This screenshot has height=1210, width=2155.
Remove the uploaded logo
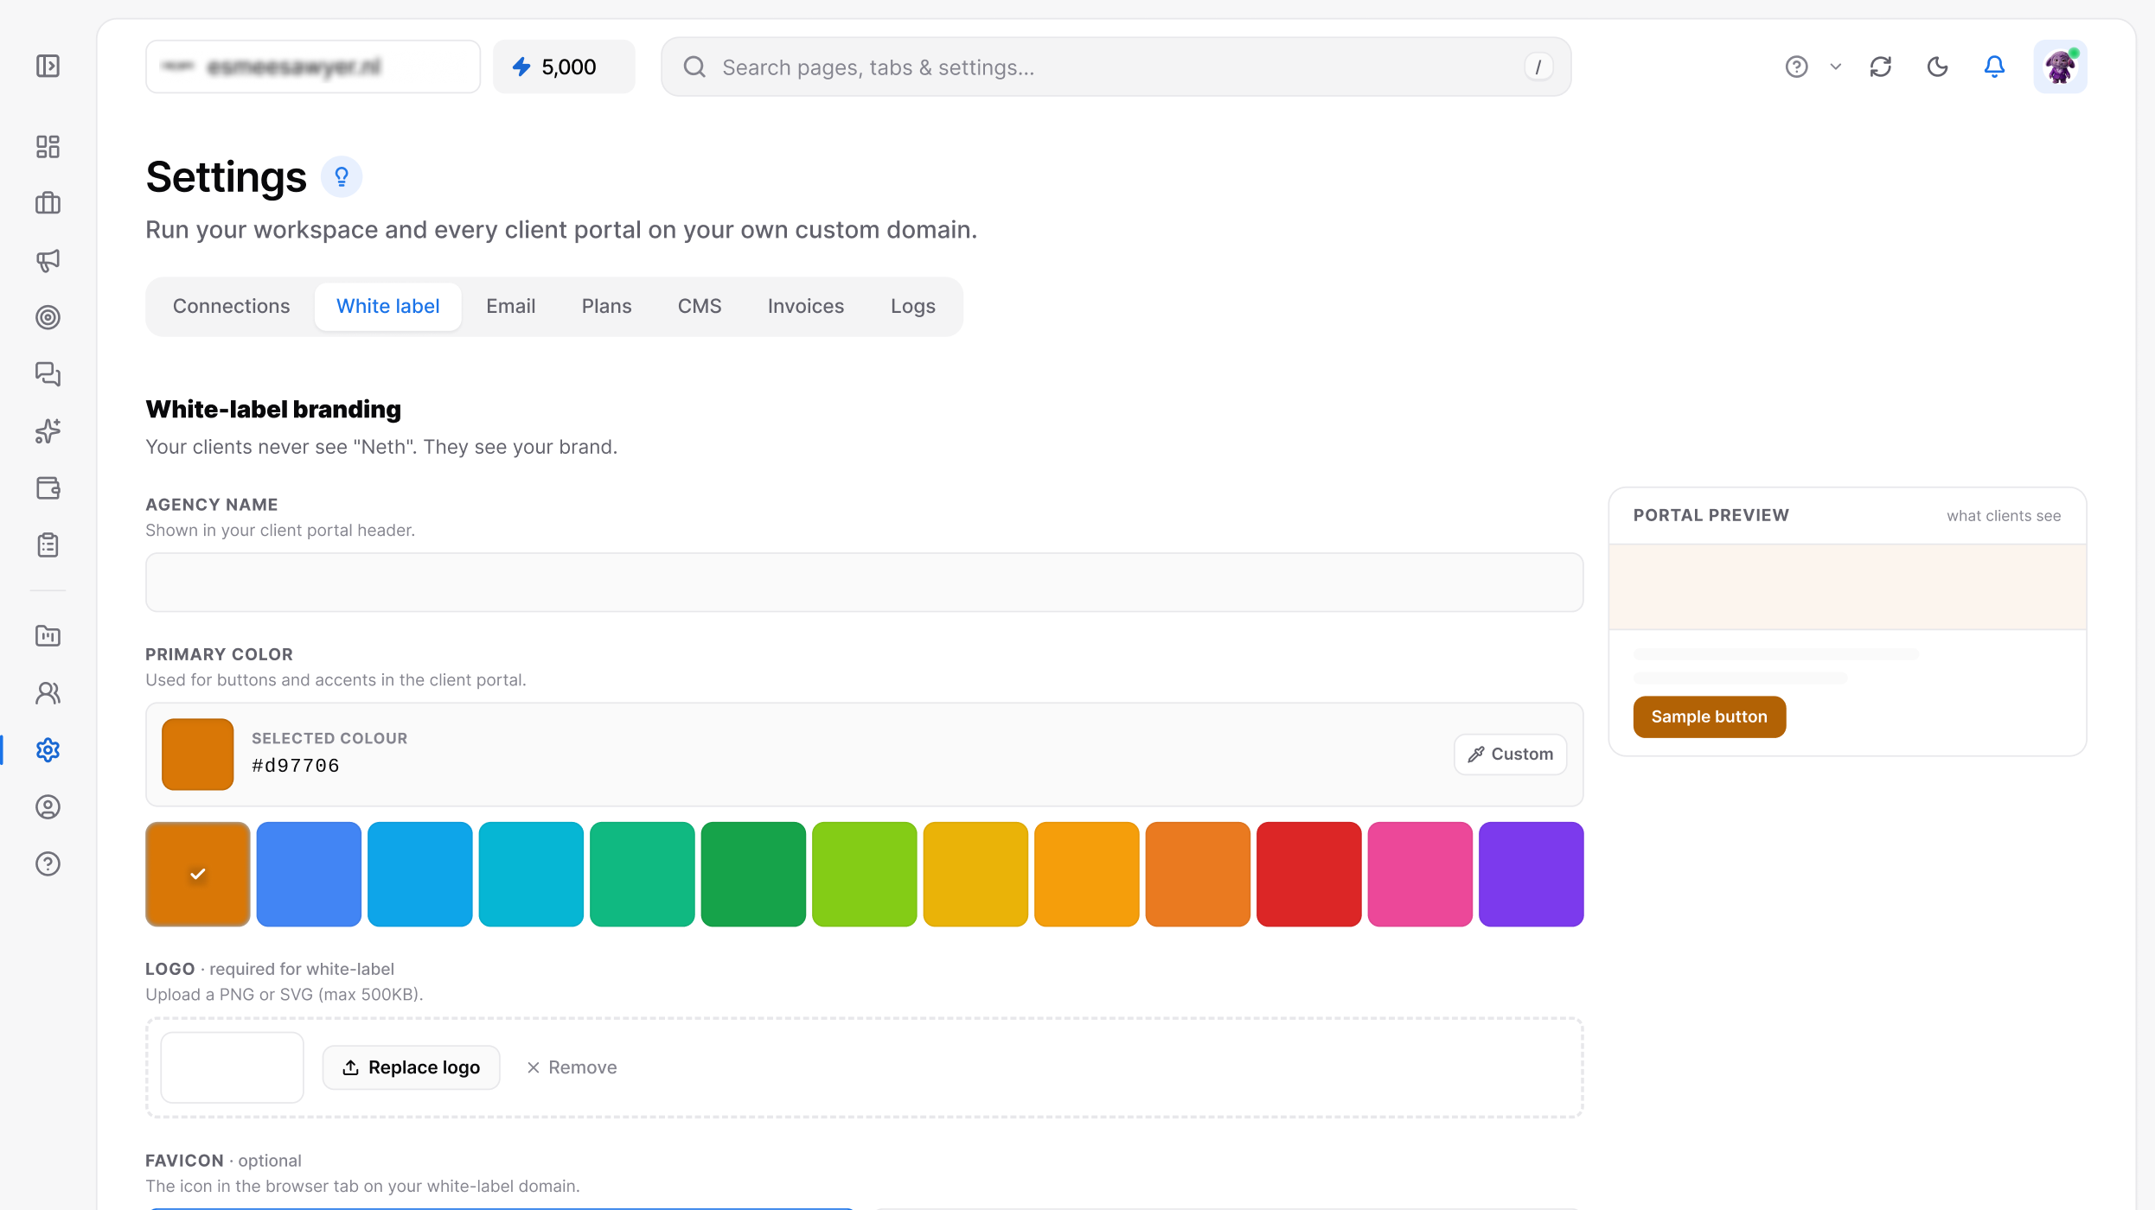click(572, 1067)
